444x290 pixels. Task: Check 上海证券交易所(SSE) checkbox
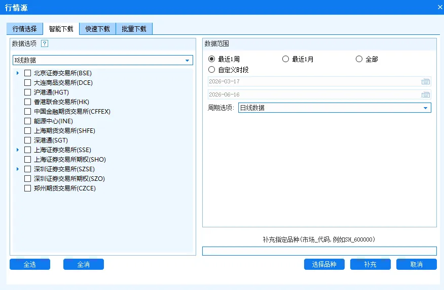pos(27,150)
